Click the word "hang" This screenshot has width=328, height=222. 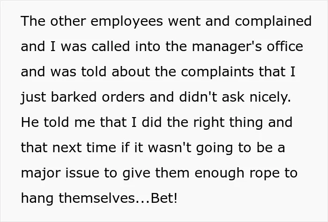point(37,199)
